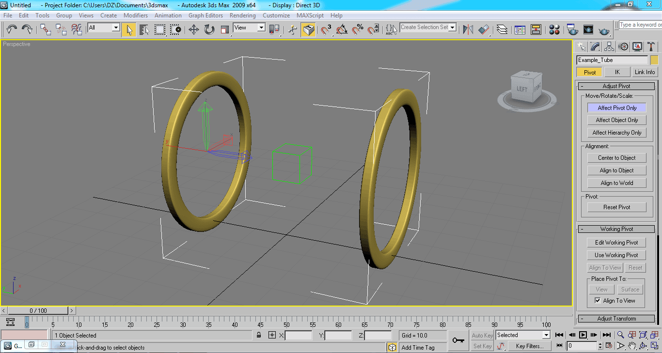Activate the Unlink Selection tool
Viewport: 662px width, 353px height.
point(62,30)
